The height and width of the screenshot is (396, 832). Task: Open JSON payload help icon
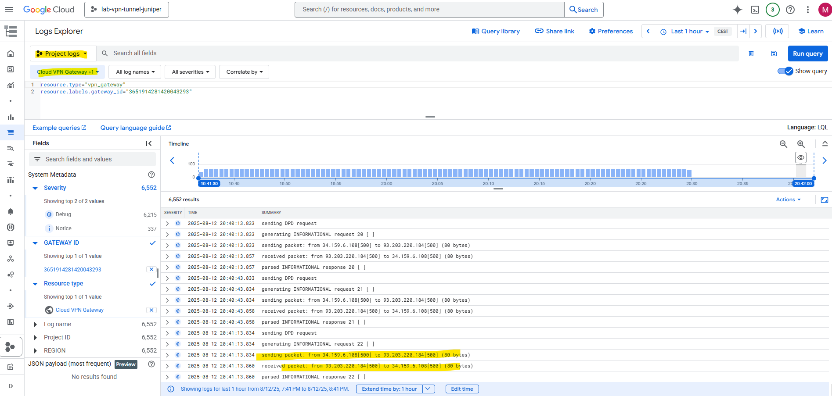tap(151, 364)
